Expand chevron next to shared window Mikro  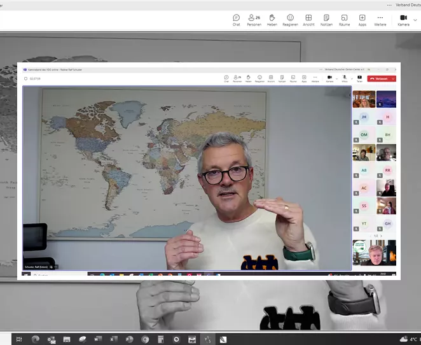[352, 79]
